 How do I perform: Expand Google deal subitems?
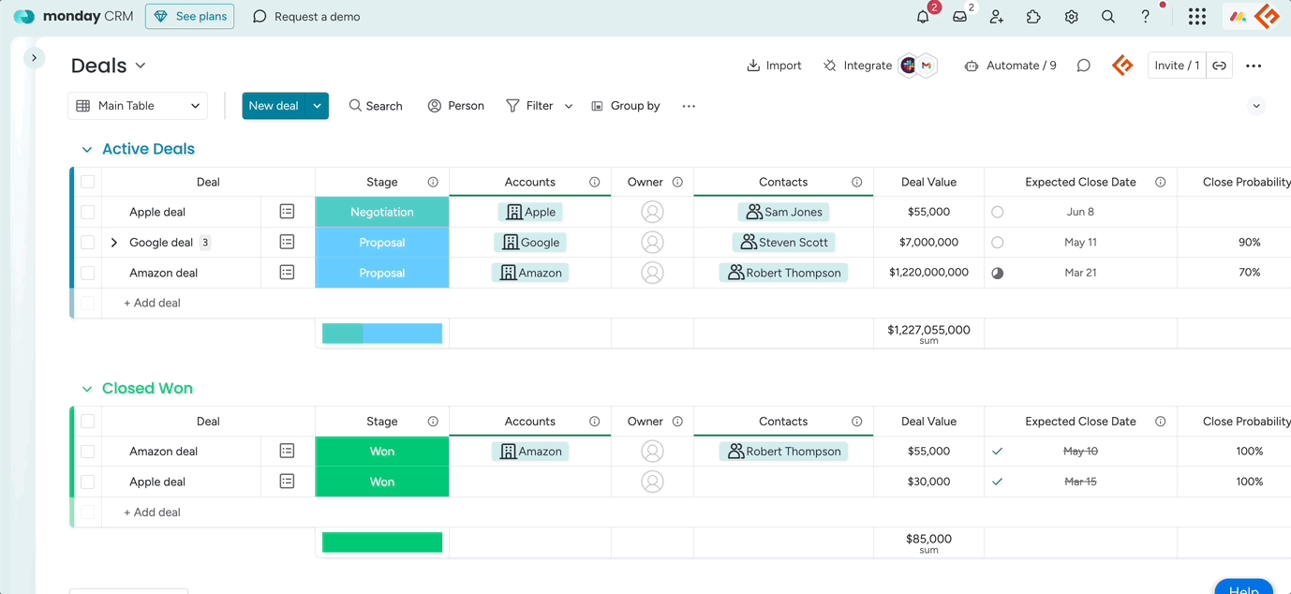pos(114,242)
